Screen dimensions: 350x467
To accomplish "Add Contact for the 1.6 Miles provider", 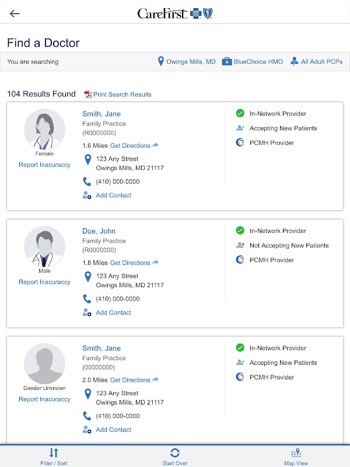I will [113, 196].
